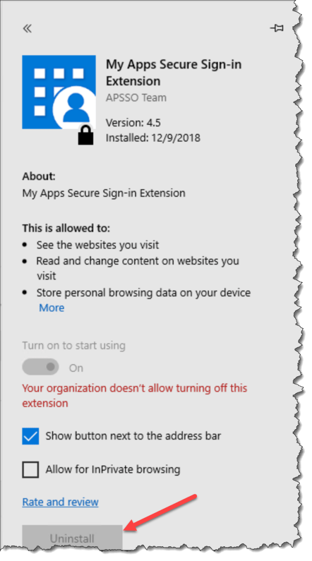Click the person symbol inside the app logo

pyautogui.click(x=76, y=107)
